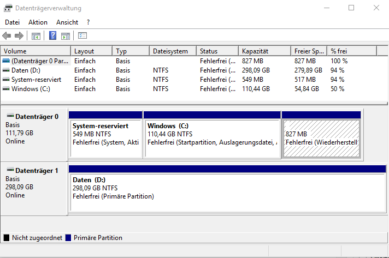Viewport: 389px width, 258px height.
Task: Sort by the Status column header
Action: pos(217,51)
